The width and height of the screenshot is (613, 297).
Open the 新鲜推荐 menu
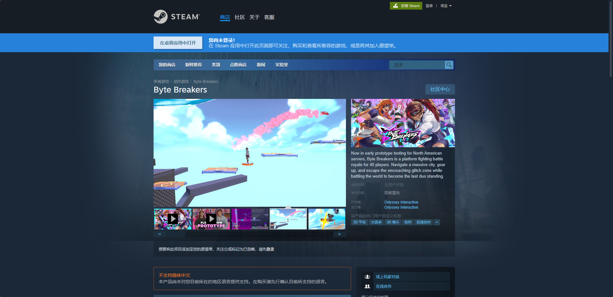click(194, 65)
